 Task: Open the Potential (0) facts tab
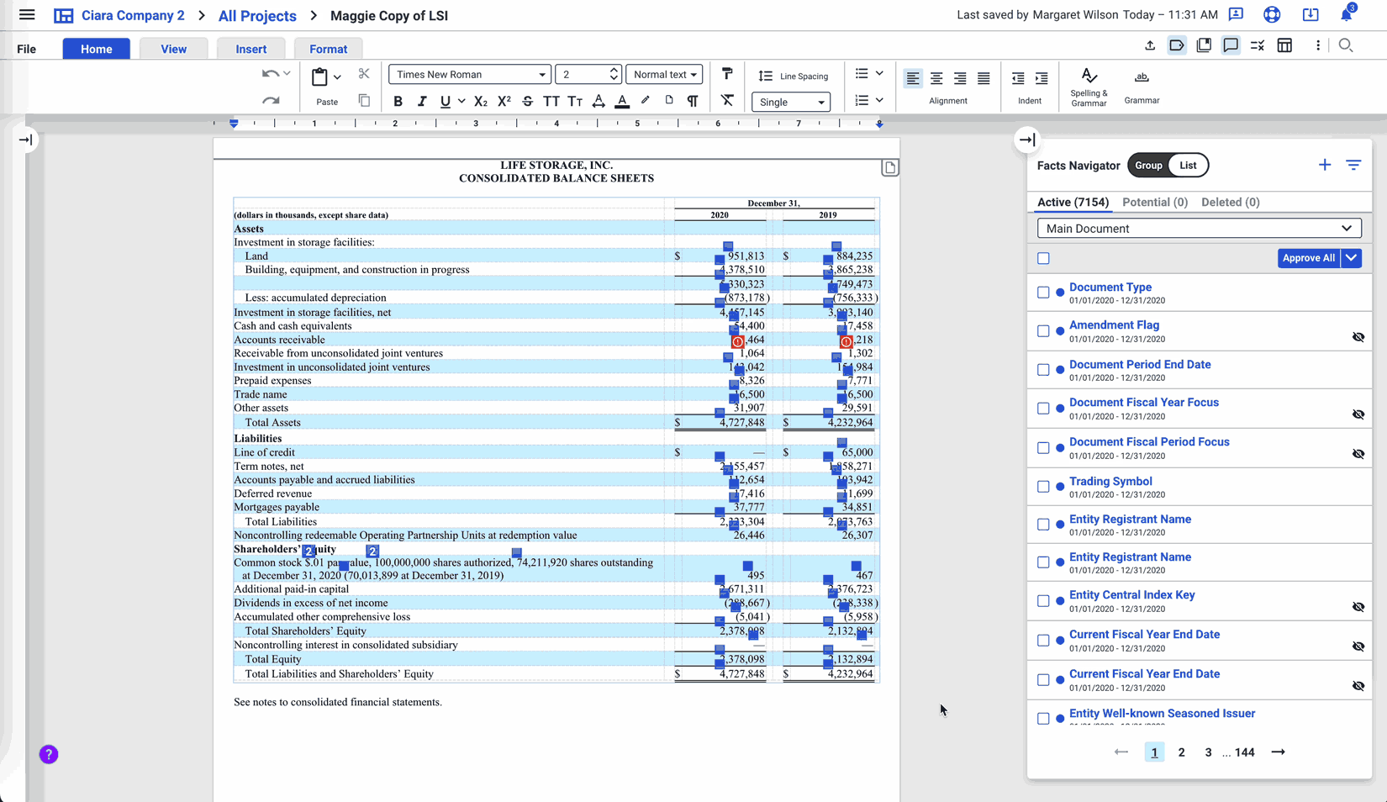1154,202
